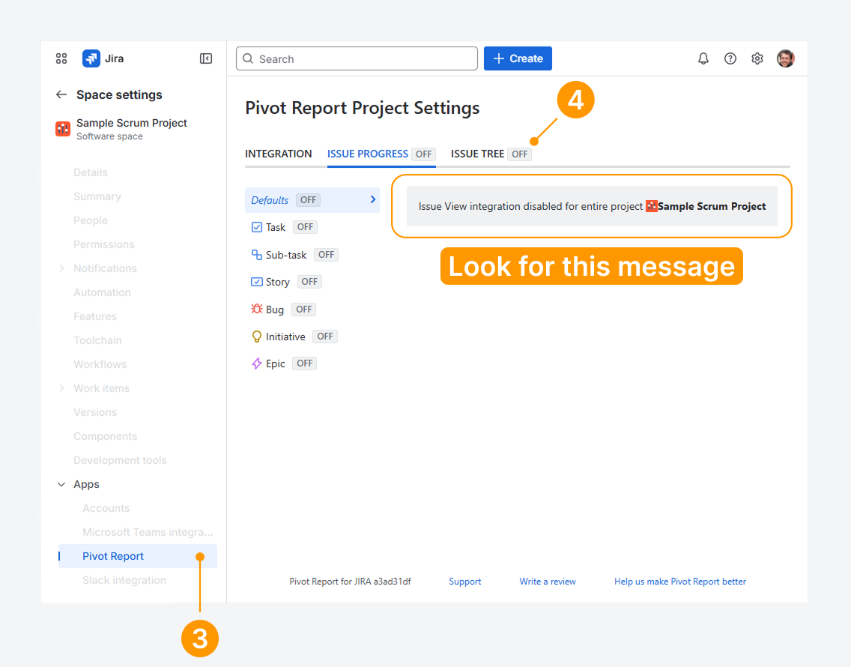
Task: Open Features in the sidebar
Action: [95, 316]
